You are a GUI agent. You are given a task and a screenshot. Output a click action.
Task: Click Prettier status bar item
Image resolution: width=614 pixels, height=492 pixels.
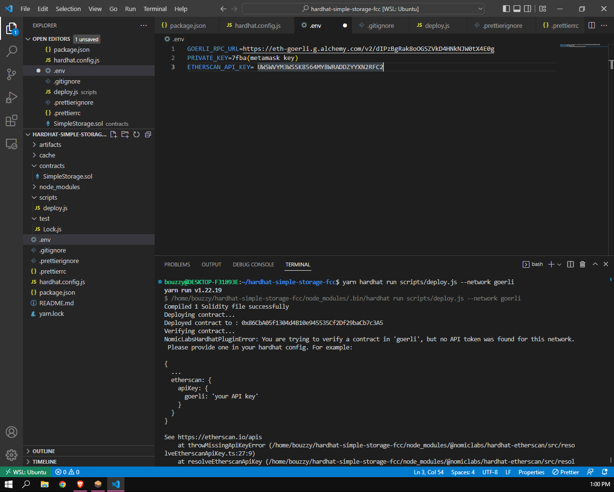(565, 472)
